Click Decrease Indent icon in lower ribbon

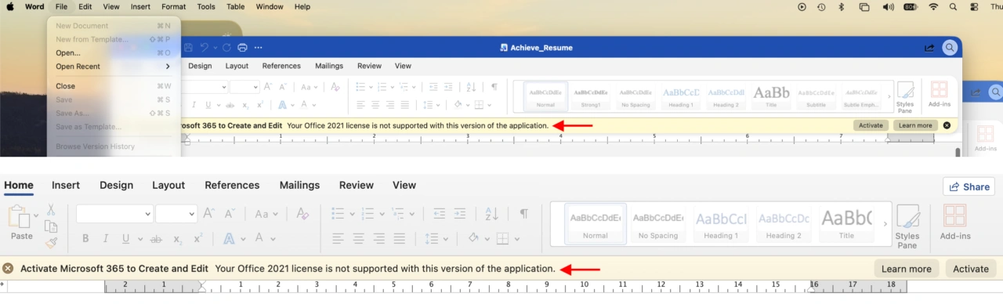(439, 213)
